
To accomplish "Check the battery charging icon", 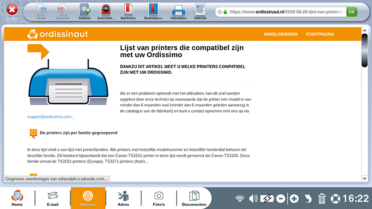I will click(267, 199).
